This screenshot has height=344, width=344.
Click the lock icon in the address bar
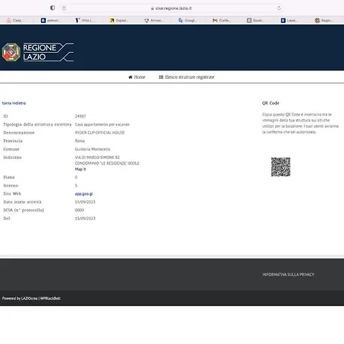click(152, 8)
